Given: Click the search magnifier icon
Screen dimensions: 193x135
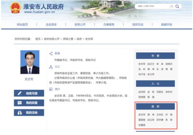Looking at the screenshot, I should 177,6.
